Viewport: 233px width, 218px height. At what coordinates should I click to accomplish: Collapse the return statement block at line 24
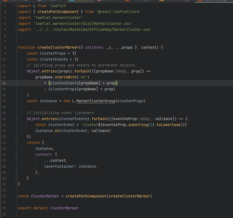16,143
